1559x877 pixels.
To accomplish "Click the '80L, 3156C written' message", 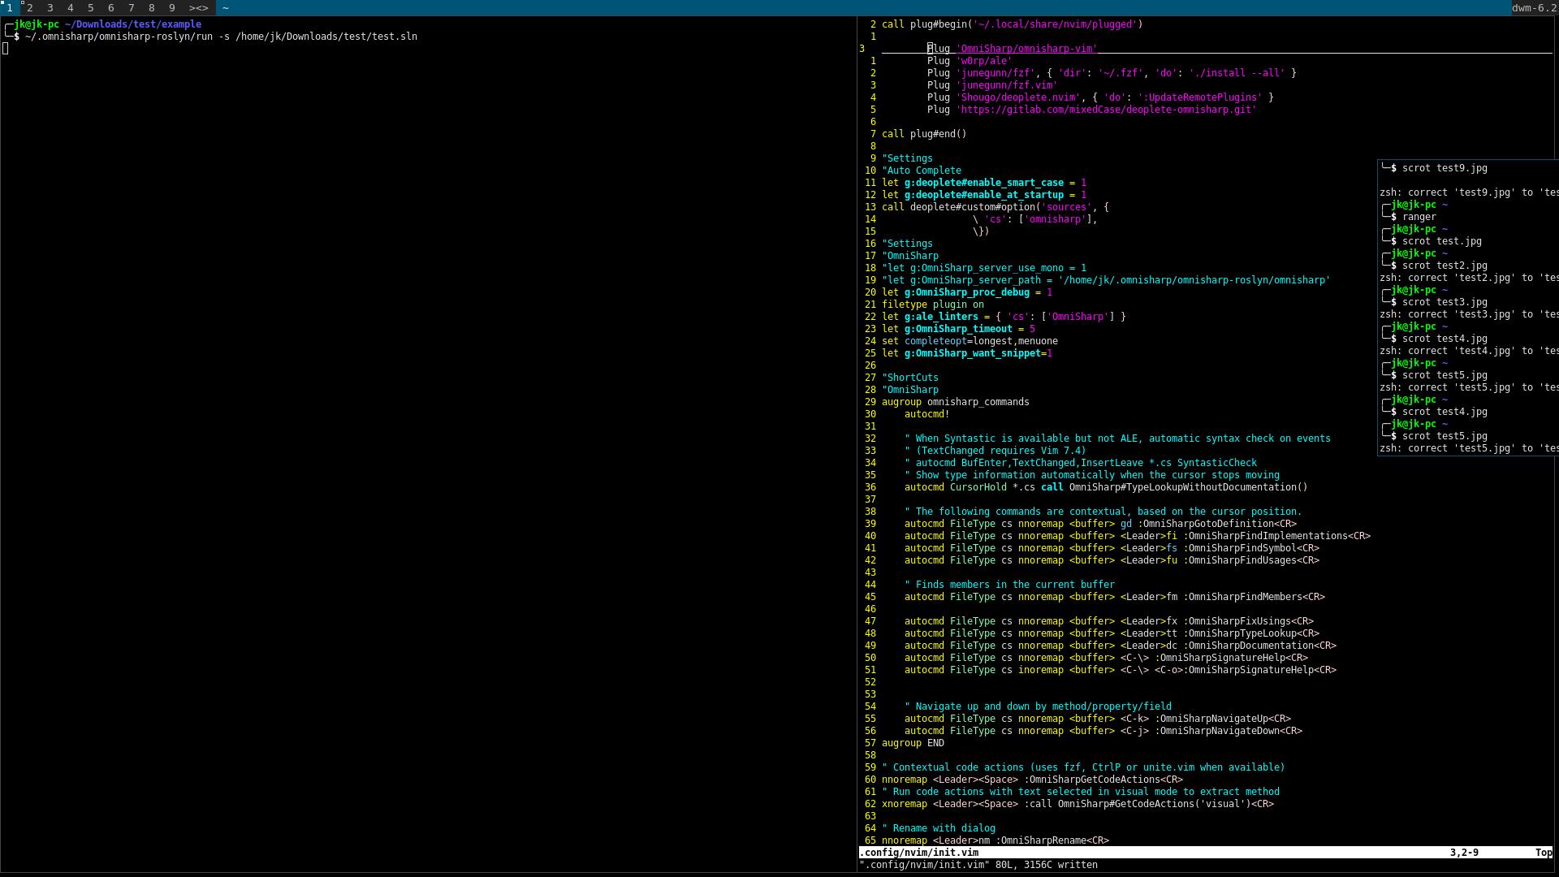I will click(x=1047, y=865).
